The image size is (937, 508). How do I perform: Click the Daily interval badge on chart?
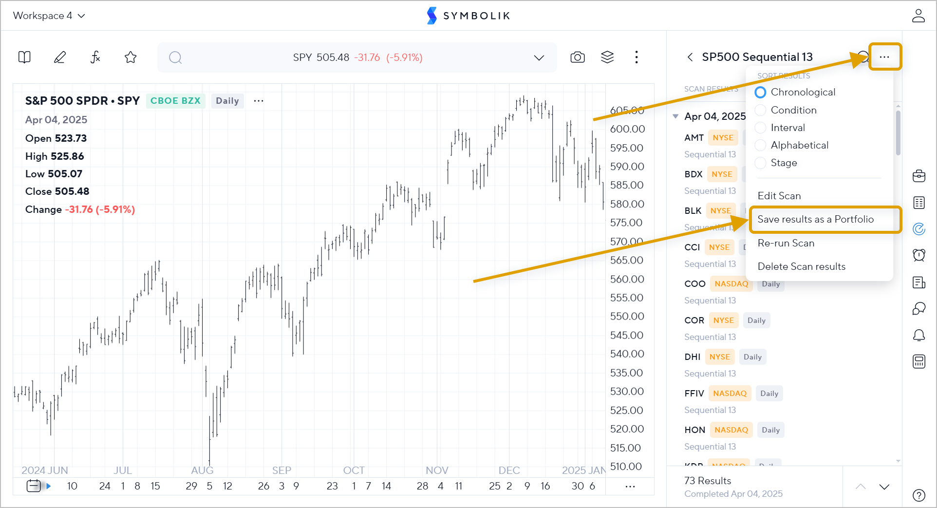pyautogui.click(x=227, y=101)
